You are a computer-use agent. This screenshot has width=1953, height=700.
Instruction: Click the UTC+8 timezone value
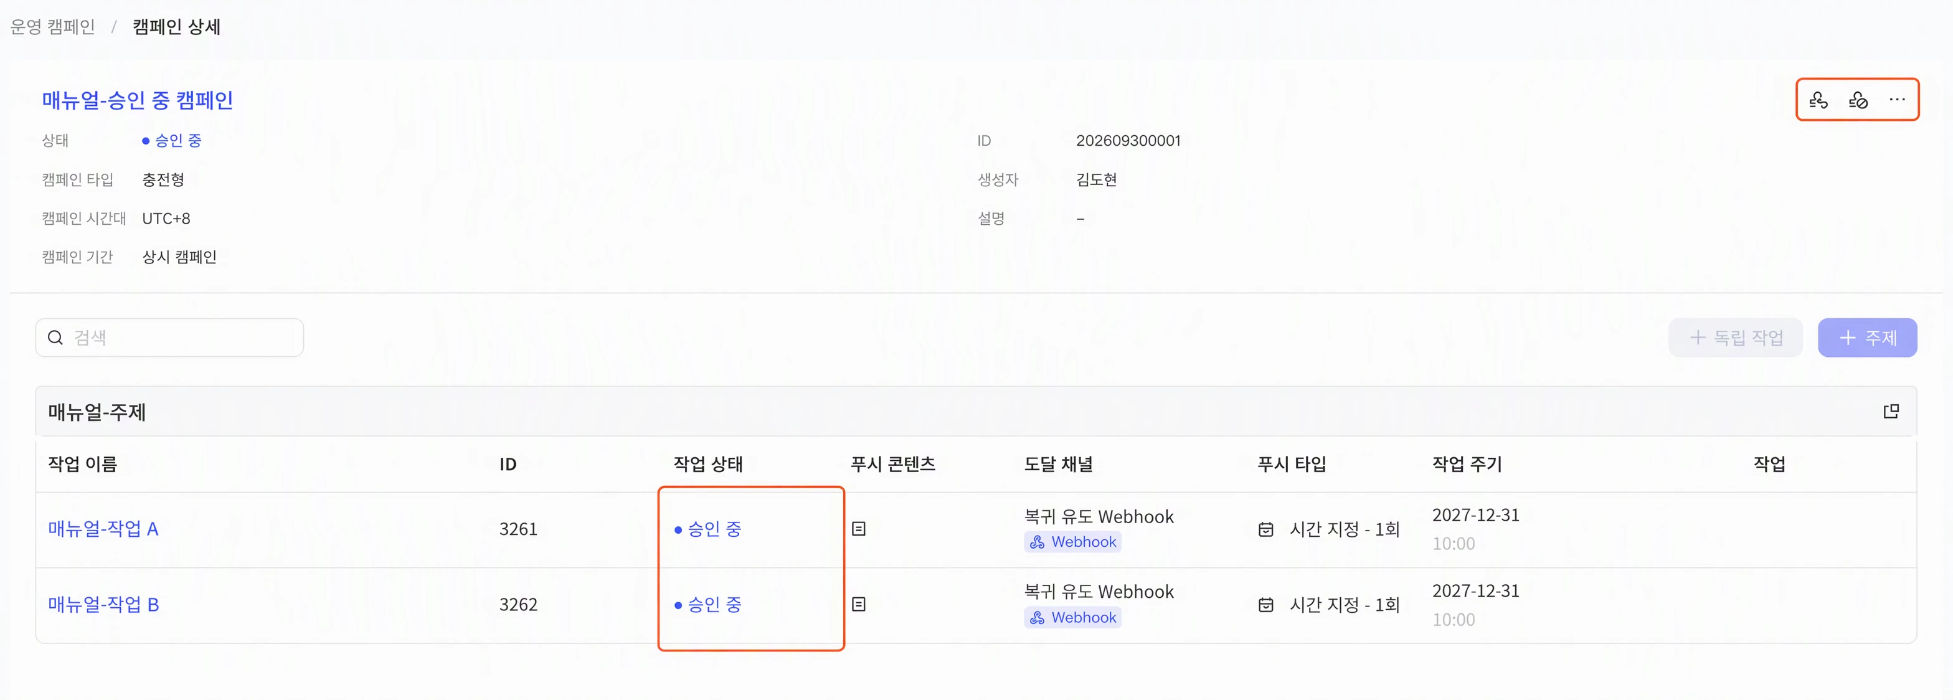coord(166,219)
